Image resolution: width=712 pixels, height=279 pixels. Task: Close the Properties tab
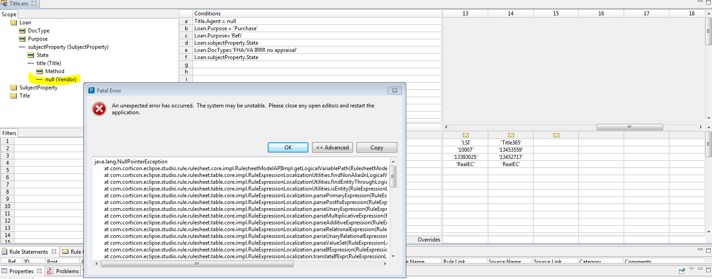[x=39, y=271]
